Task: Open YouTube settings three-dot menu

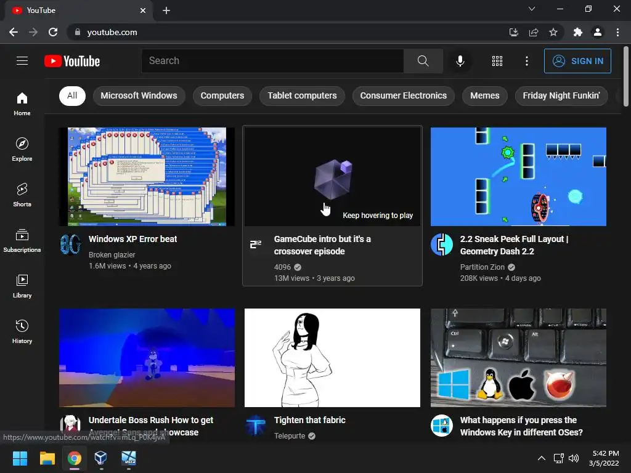Action: click(527, 61)
